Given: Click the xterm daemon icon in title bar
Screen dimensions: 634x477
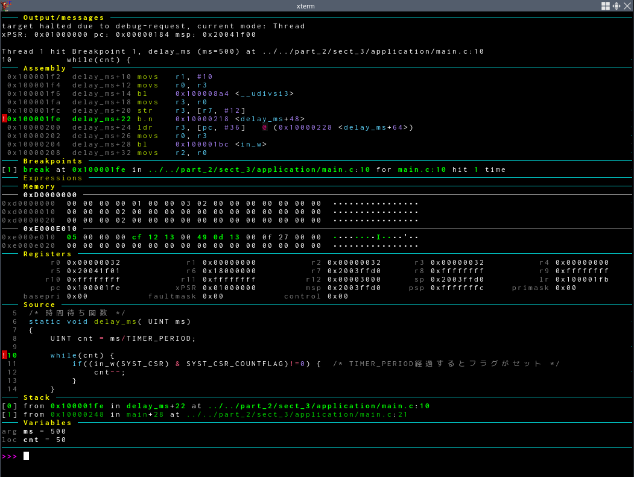Looking at the screenshot, I should coord(5,6).
